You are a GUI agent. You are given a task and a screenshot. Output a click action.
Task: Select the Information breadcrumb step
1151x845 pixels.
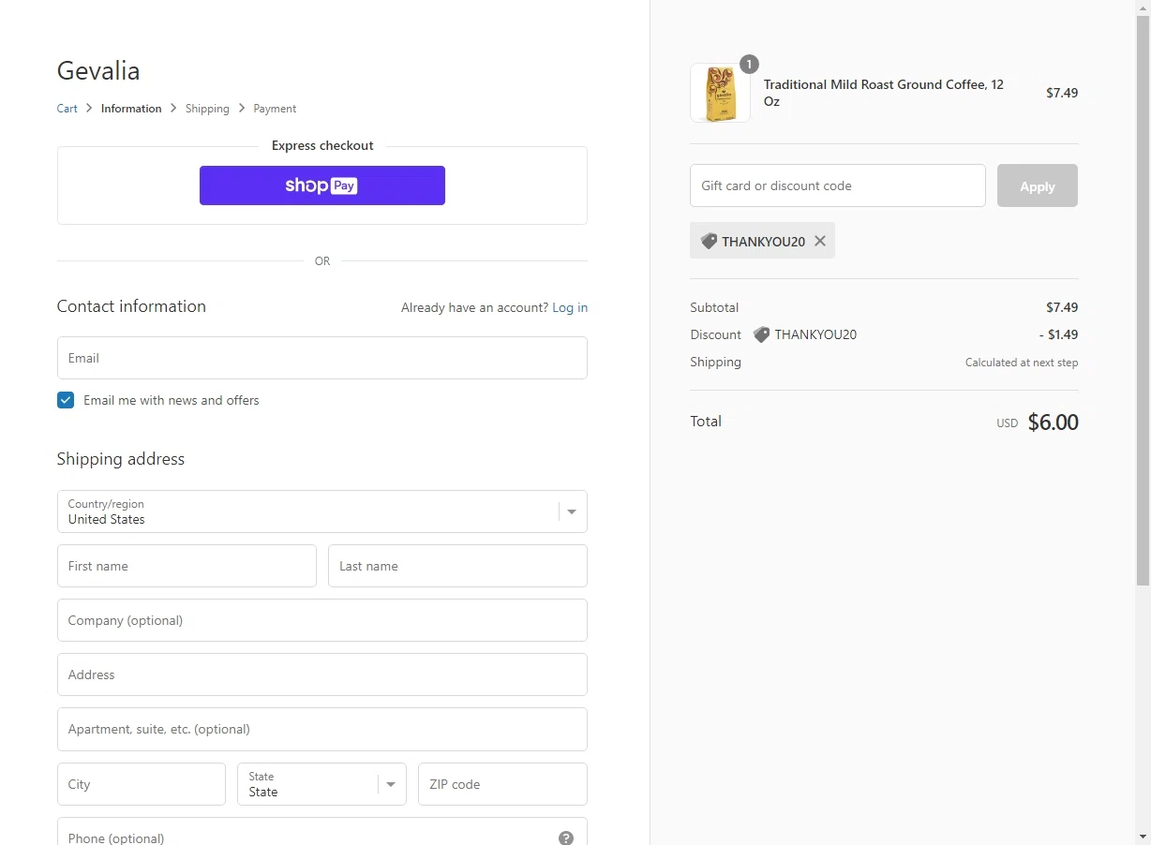pyautogui.click(x=131, y=109)
